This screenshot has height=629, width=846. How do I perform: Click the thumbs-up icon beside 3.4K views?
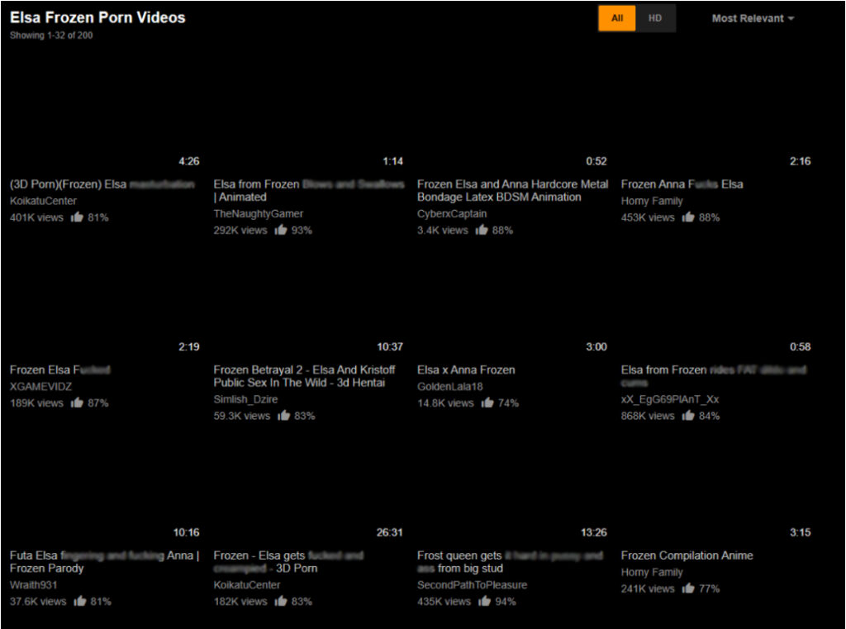[482, 230]
